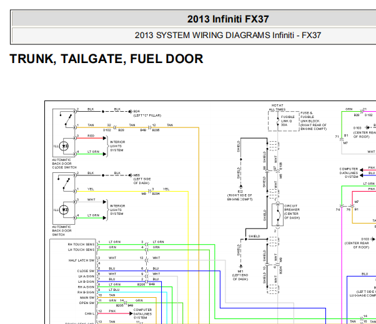Click the "CIRCUIT BREAKER (CENTER OF DASH)" label
This screenshot has height=324, width=376.
point(292,212)
